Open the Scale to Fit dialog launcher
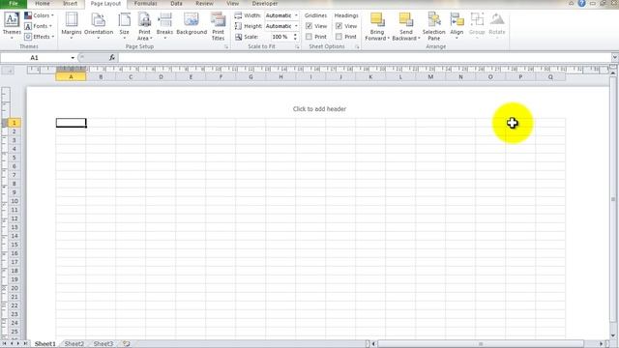This screenshot has height=348, width=619. (x=297, y=47)
